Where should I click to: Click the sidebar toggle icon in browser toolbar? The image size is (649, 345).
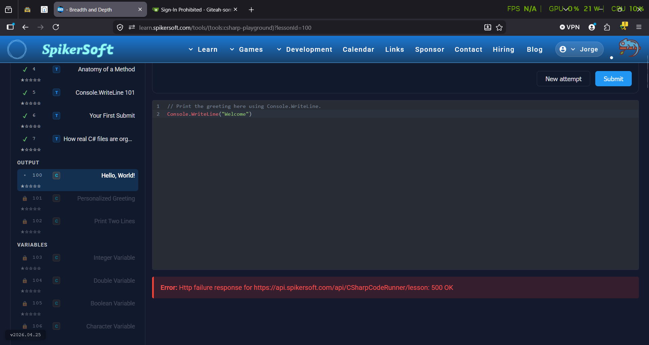pos(10,27)
